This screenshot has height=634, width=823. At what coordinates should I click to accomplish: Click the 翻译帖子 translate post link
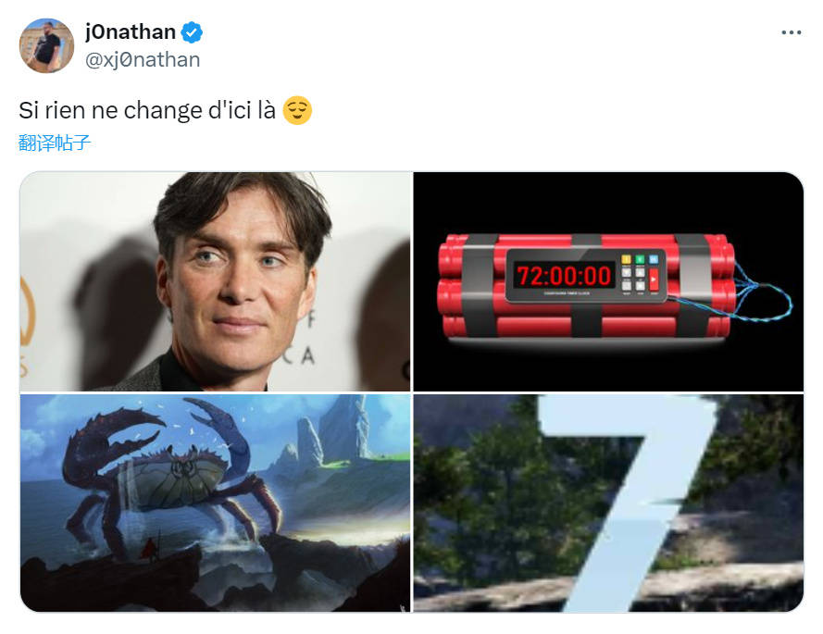(x=55, y=143)
